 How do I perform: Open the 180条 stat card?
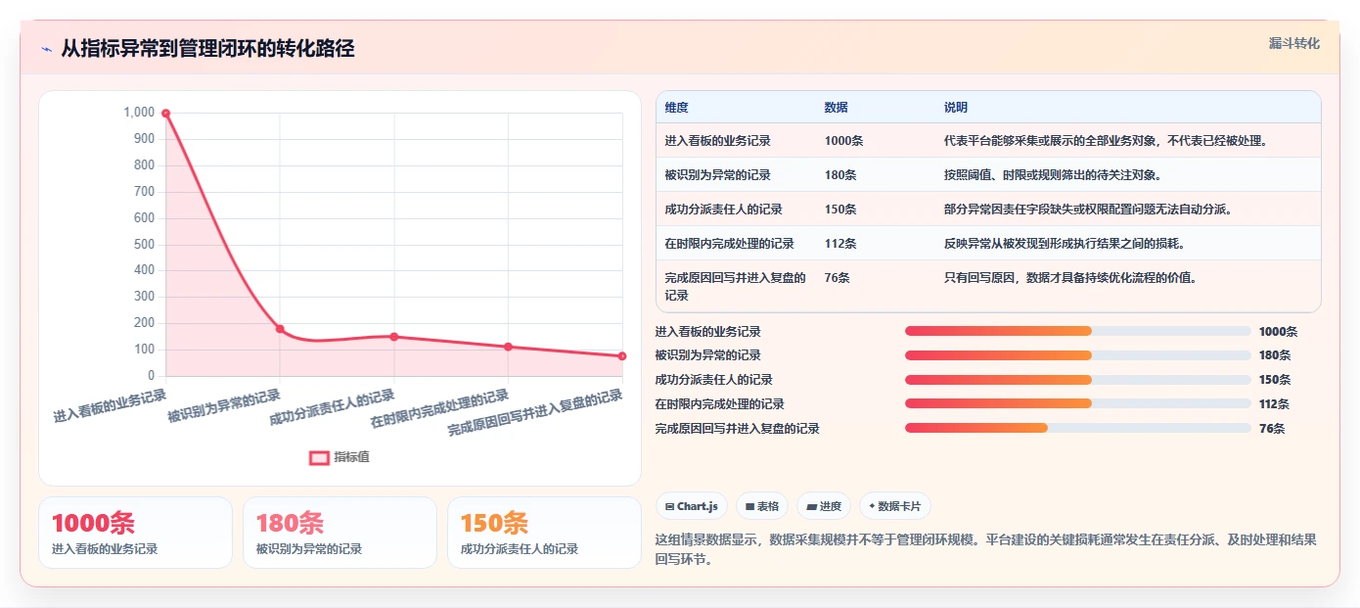pyautogui.click(x=340, y=533)
